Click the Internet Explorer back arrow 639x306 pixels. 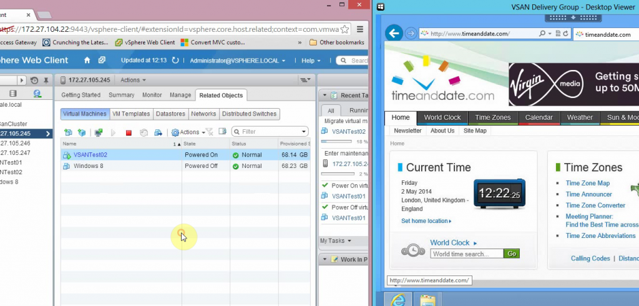click(394, 34)
